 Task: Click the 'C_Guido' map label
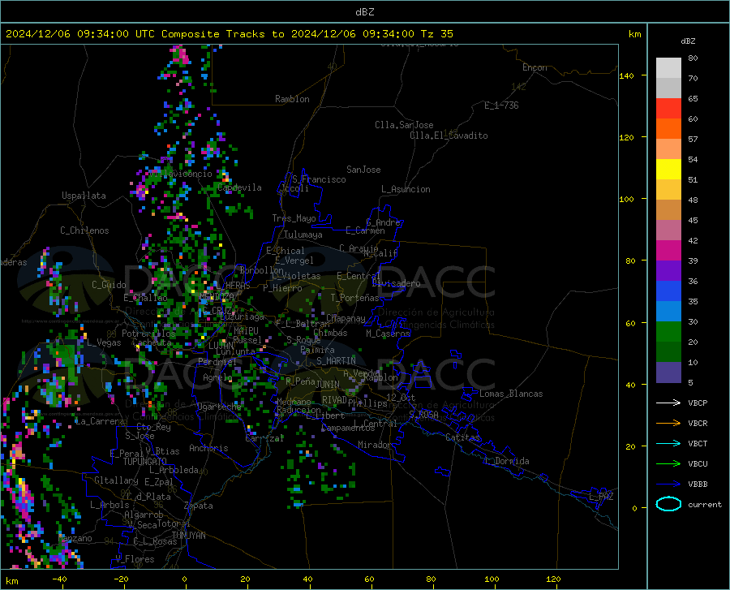coord(109,285)
